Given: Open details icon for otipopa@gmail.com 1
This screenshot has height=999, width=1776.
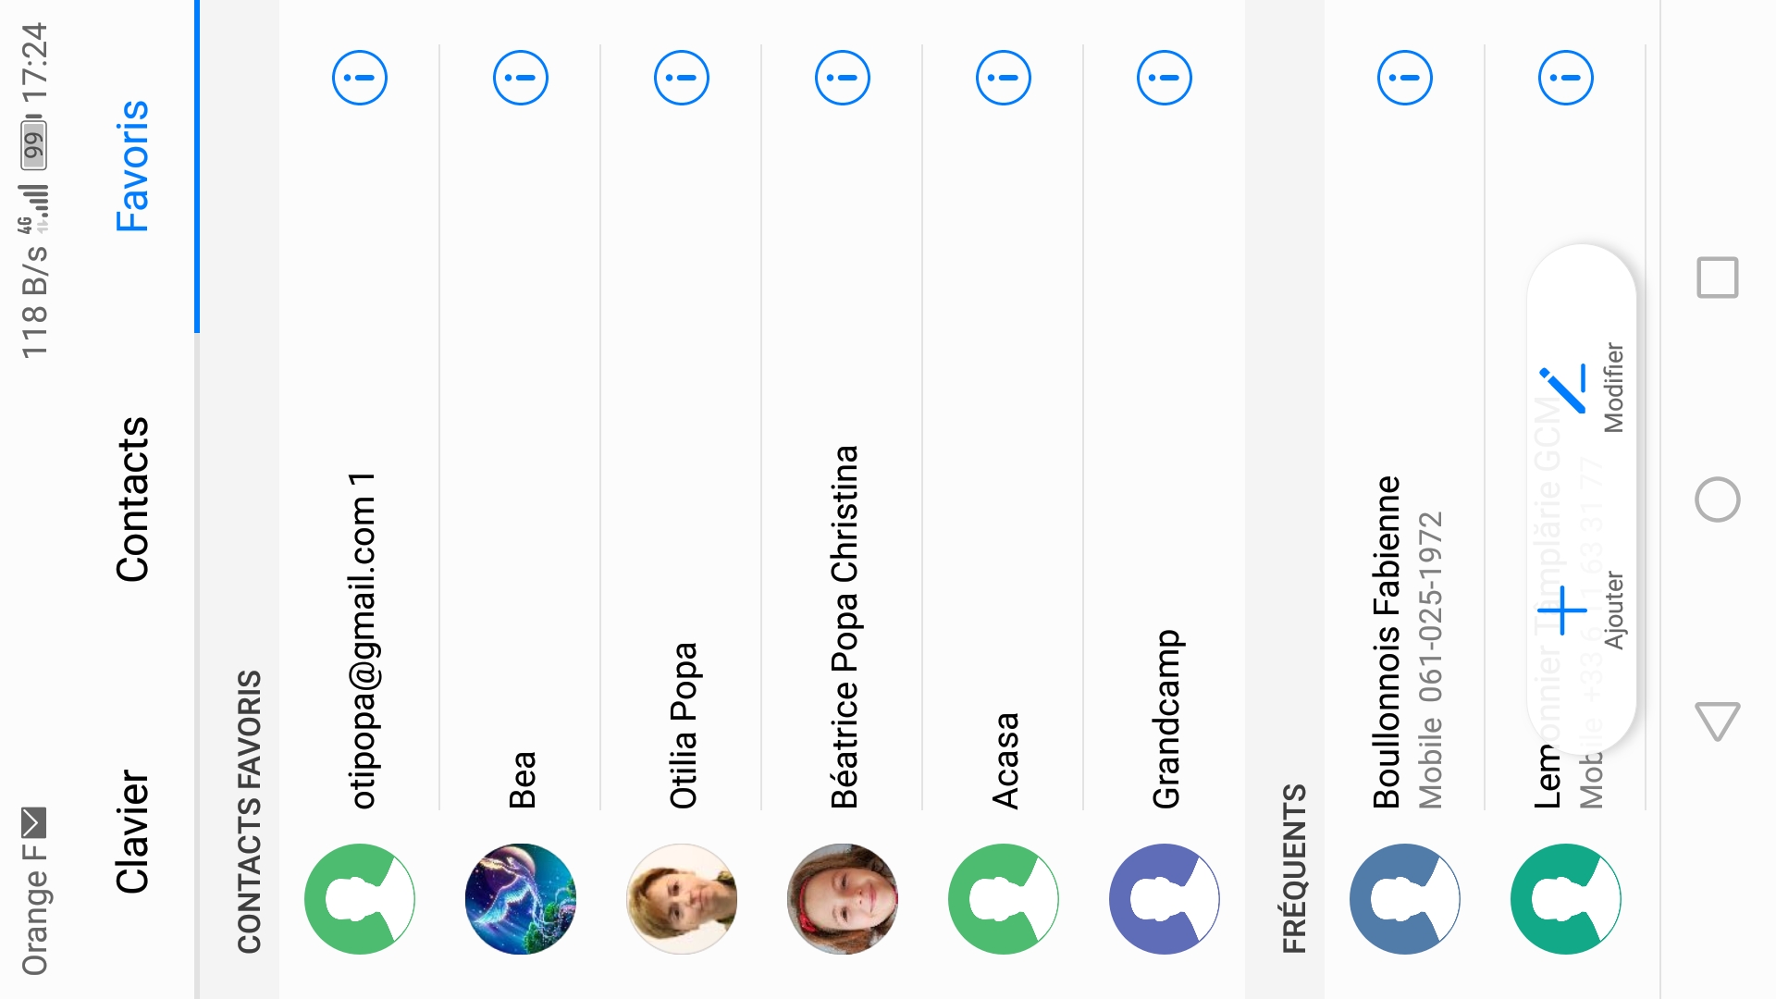Looking at the screenshot, I should (x=359, y=78).
